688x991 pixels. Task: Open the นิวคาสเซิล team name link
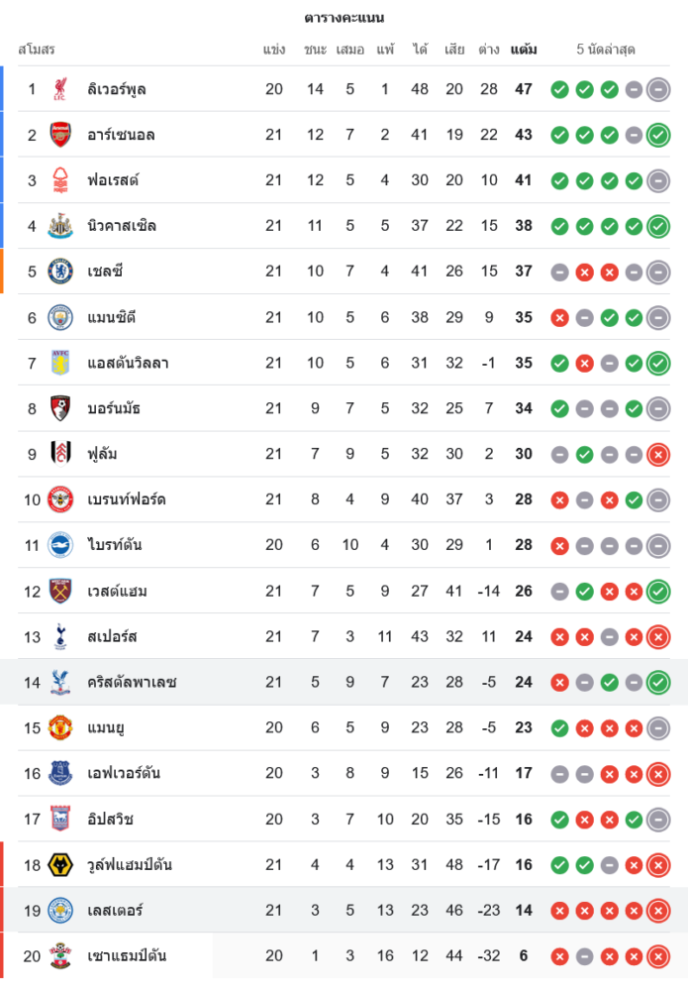[x=122, y=226]
